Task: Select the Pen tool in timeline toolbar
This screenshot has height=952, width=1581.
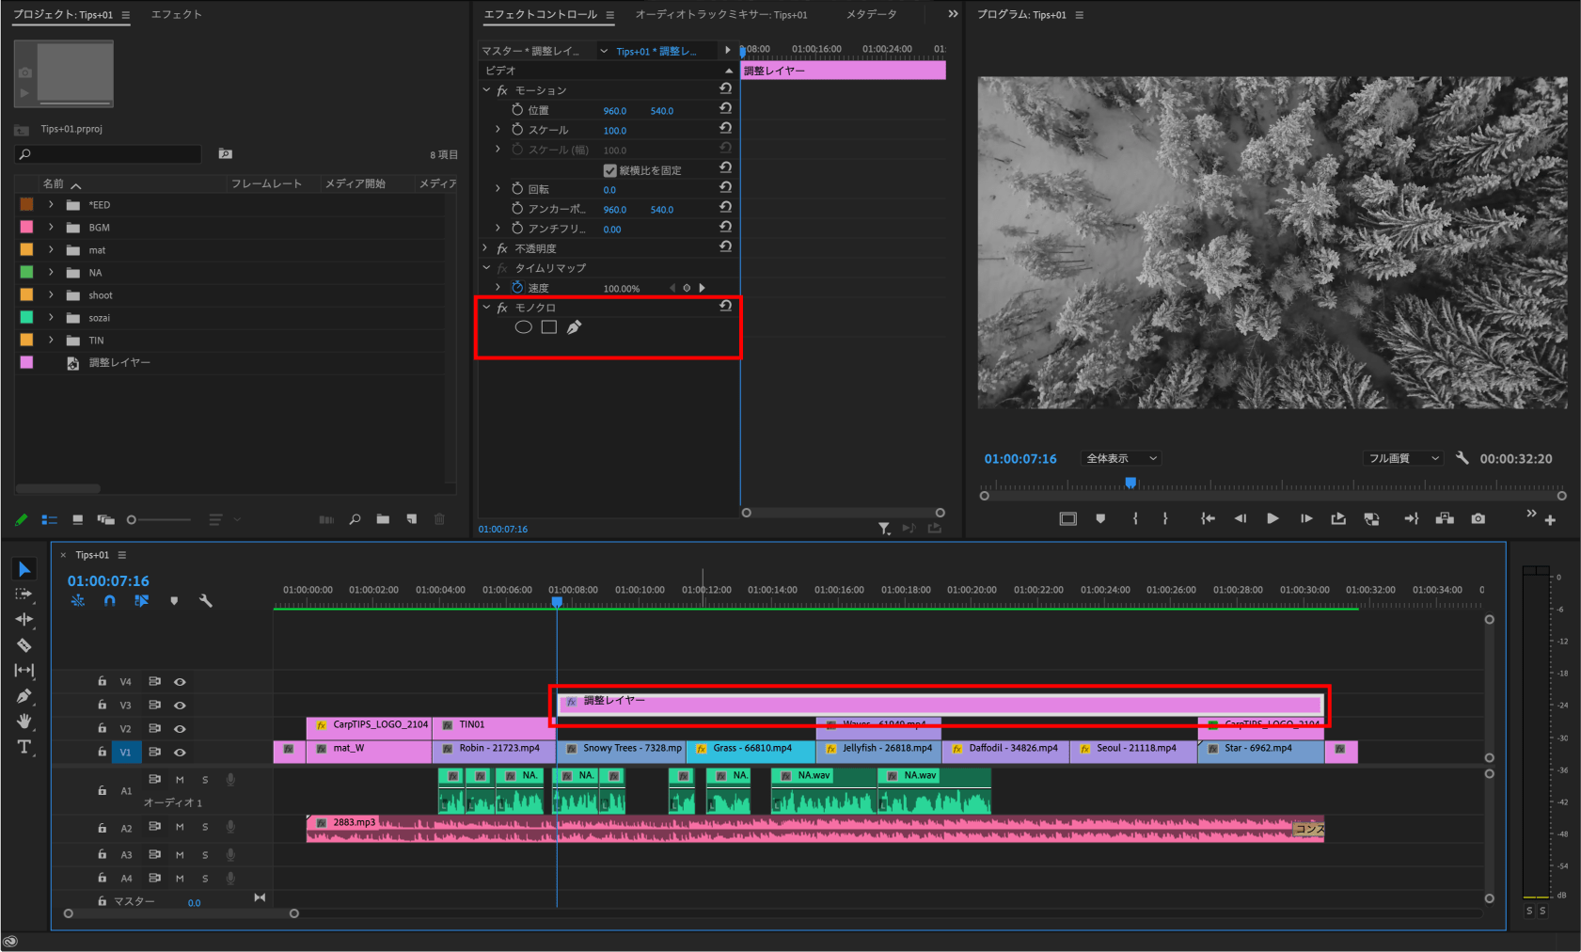Action: pos(24,696)
